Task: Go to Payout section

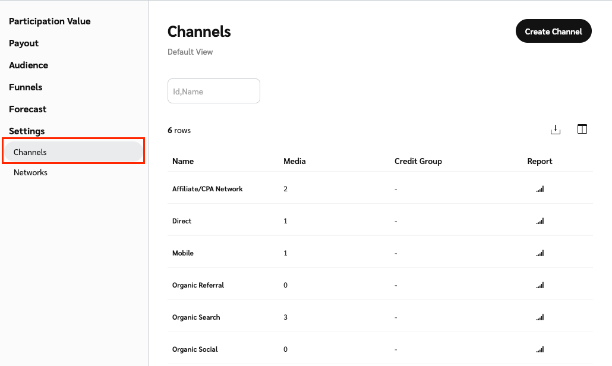Action: click(x=24, y=43)
